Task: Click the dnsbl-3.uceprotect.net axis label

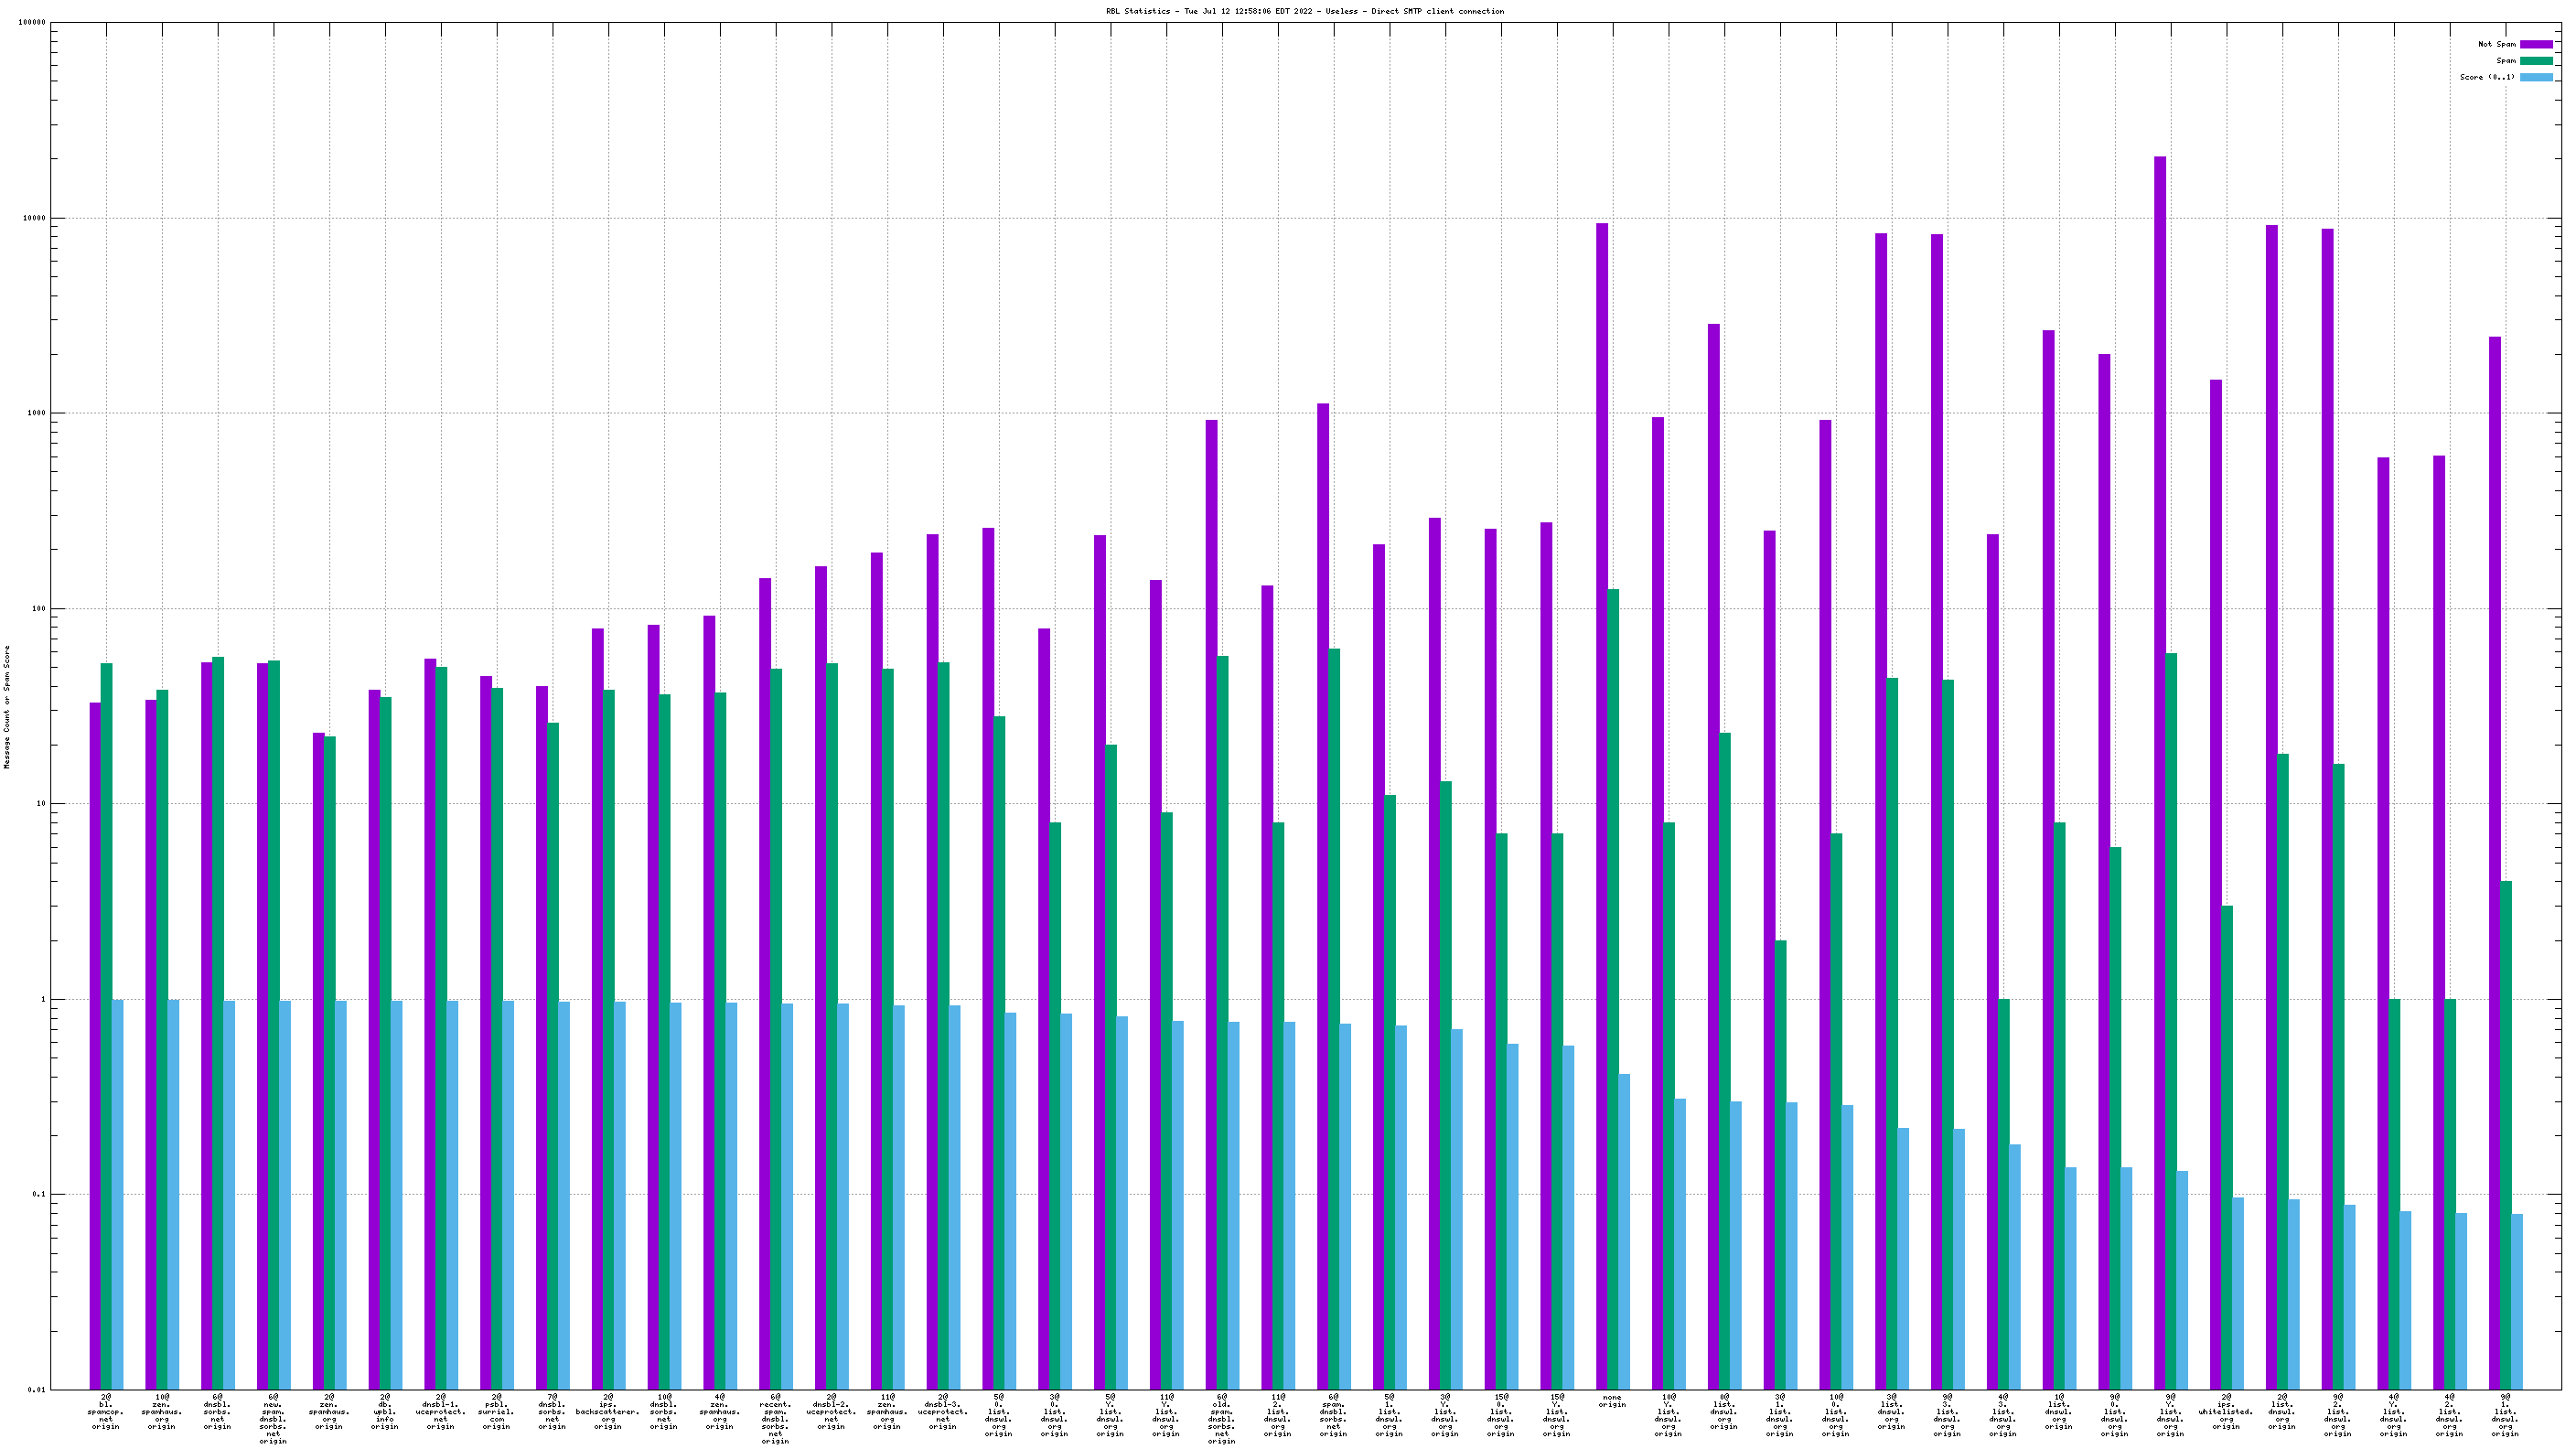Action: pos(942,1411)
